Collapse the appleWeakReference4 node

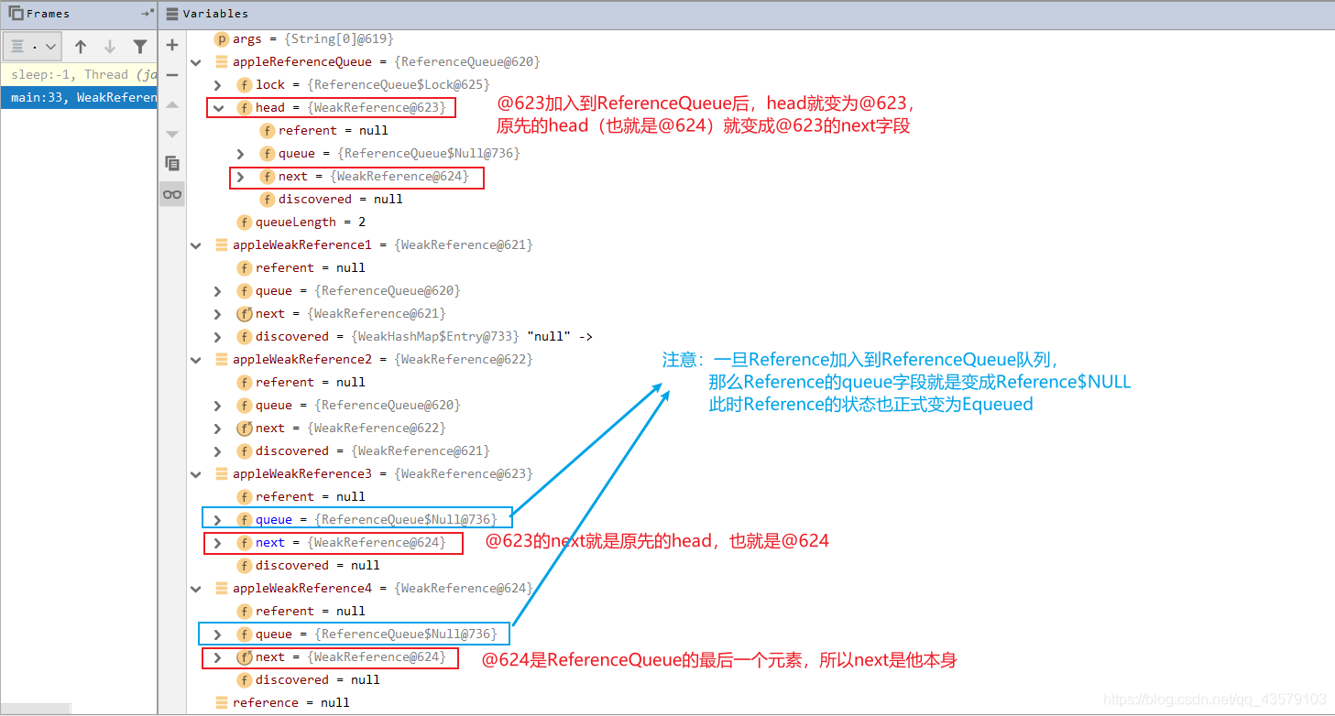(195, 589)
